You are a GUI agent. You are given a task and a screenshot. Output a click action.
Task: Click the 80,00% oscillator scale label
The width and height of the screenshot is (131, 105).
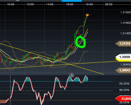point(124,84)
